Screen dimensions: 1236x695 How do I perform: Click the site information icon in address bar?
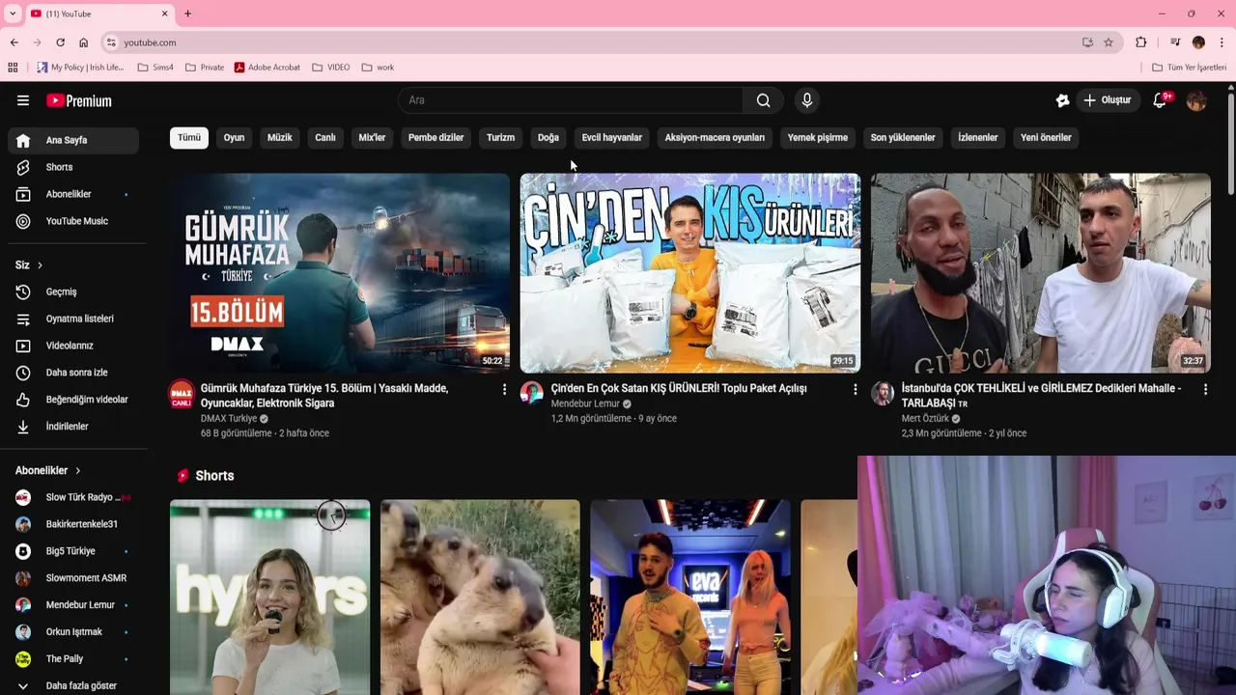pyautogui.click(x=111, y=42)
